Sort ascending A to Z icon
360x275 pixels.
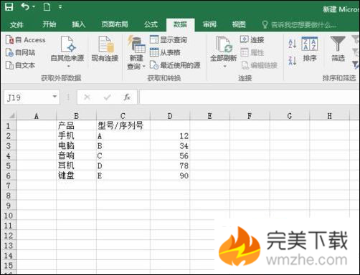point(293,44)
